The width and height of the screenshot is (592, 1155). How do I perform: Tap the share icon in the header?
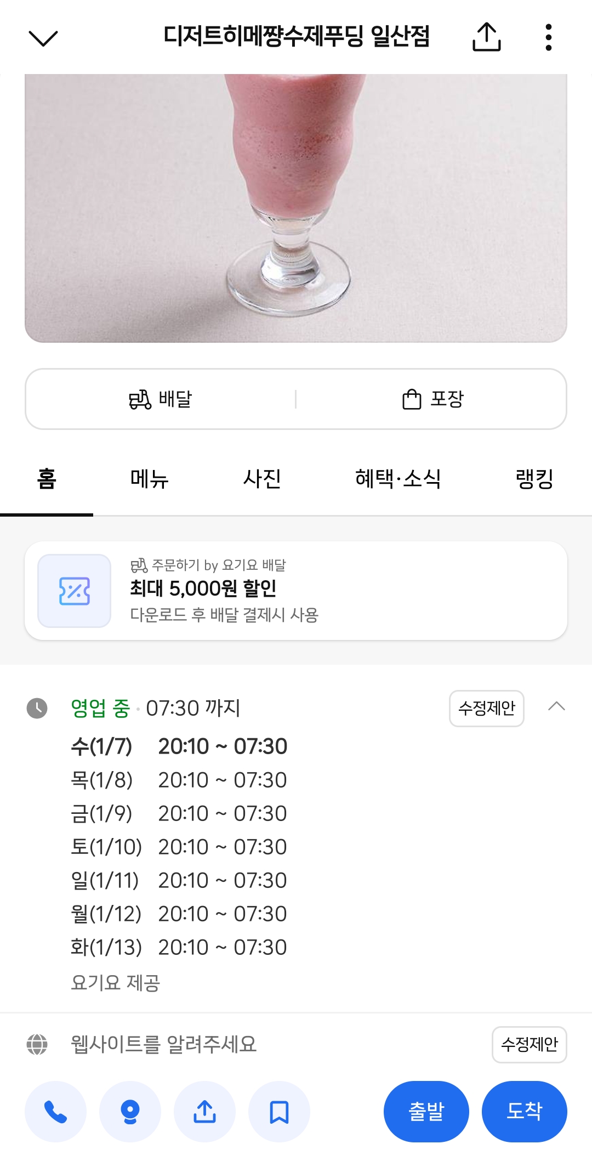(x=486, y=37)
